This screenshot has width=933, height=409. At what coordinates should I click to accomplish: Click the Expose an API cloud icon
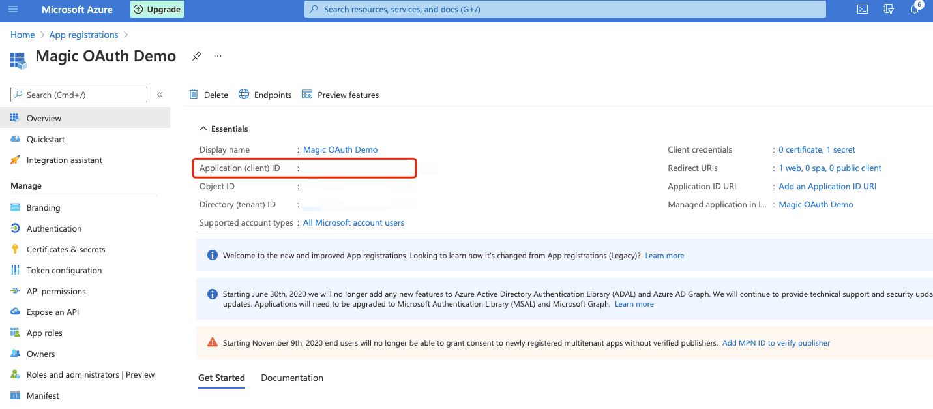point(15,312)
